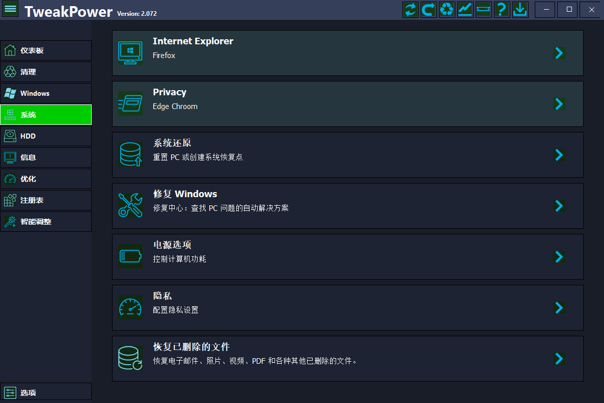Expand the 恢复已删除的文件 chevron arrow
The height and width of the screenshot is (403, 604).
559,359
